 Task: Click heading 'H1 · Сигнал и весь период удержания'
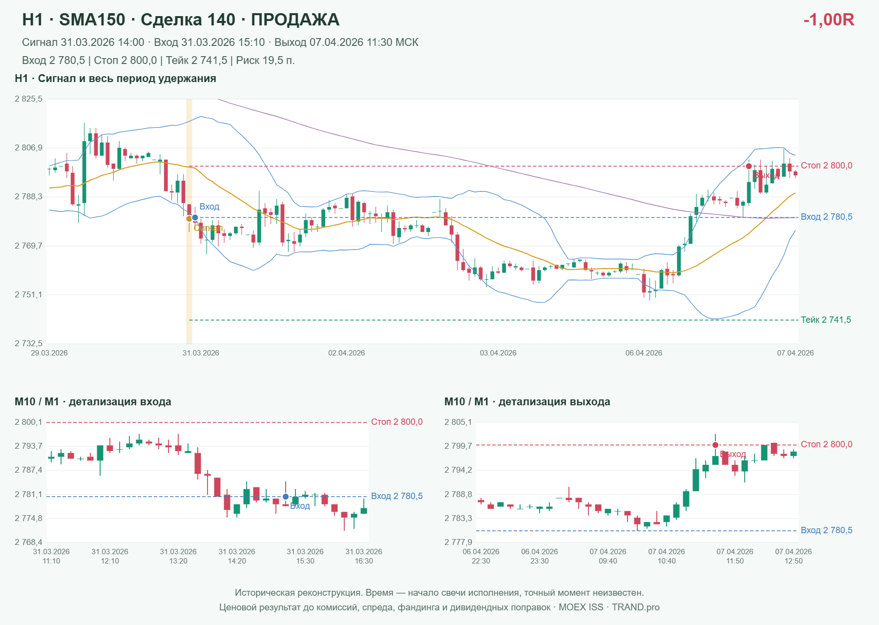[x=115, y=79]
